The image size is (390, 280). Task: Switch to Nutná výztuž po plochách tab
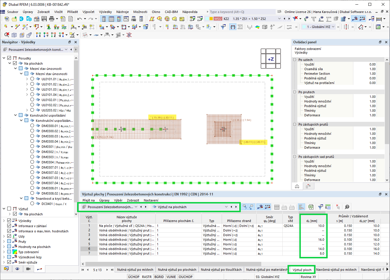click(x=177, y=270)
